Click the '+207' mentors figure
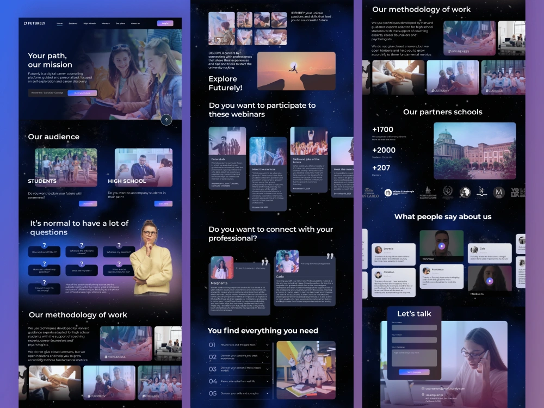544x408 pixels. [x=381, y=168]
